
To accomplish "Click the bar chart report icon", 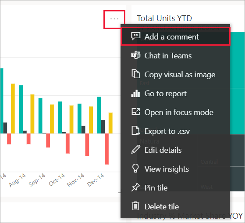I will coord(135,94).
